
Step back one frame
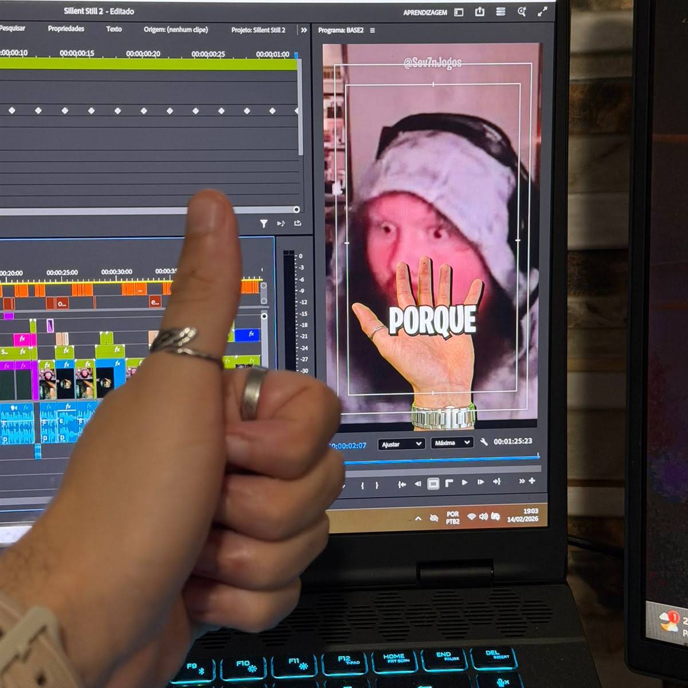tap(418, 484)
